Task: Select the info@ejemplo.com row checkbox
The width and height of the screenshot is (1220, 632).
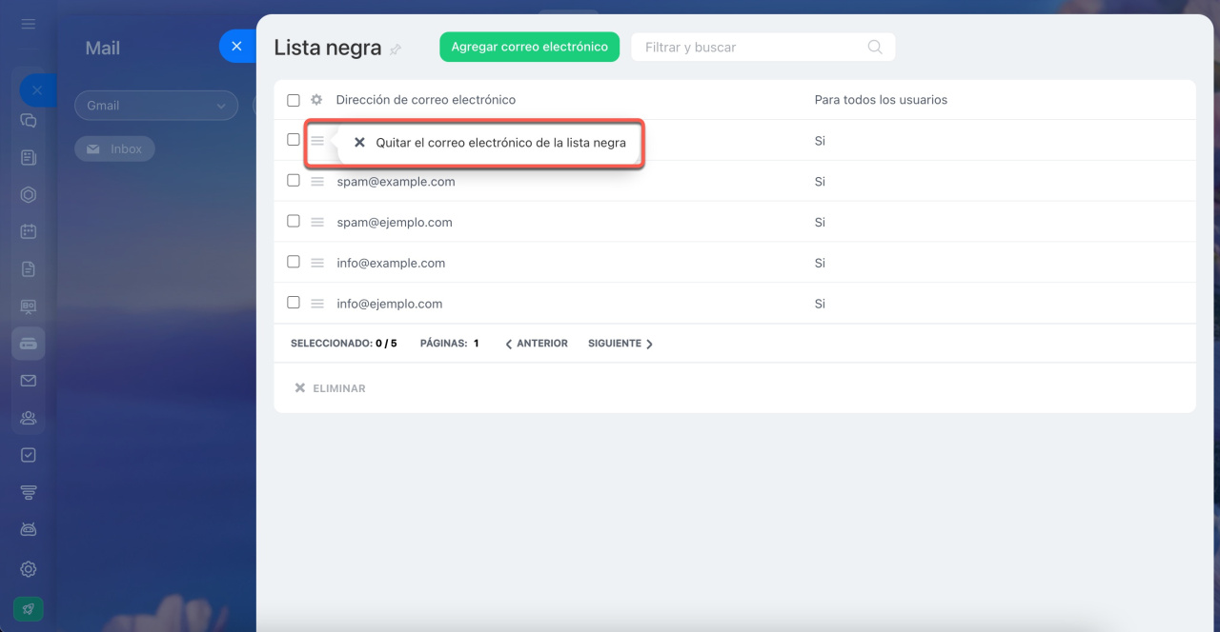Action: click(x=294, y=303)
